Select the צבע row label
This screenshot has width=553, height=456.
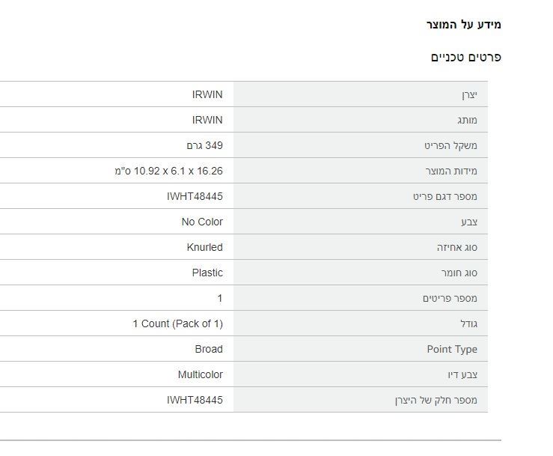click(469, 222)
